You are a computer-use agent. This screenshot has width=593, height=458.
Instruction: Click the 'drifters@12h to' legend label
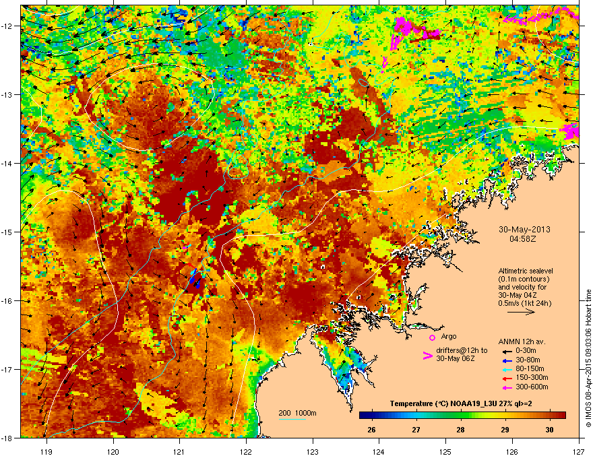point(462,351)
